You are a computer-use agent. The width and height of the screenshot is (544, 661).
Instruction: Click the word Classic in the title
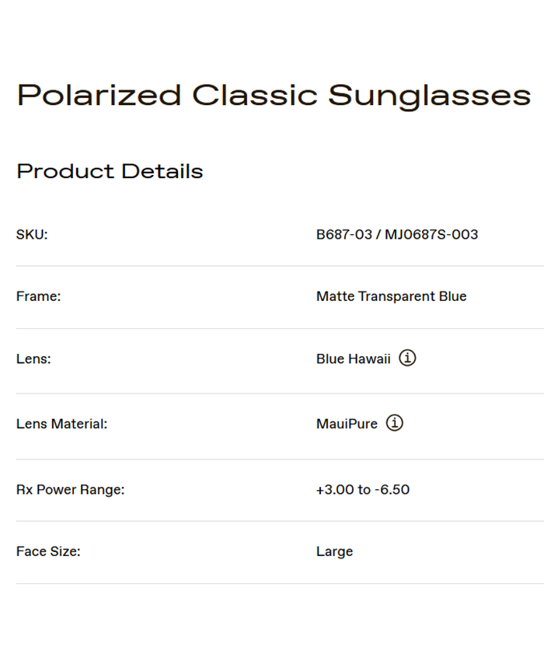[255, 96]
